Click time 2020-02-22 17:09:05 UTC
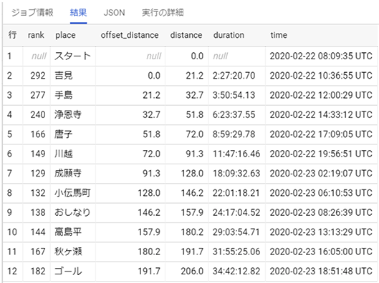Screen dimensions: 379x283 (321, 134)
